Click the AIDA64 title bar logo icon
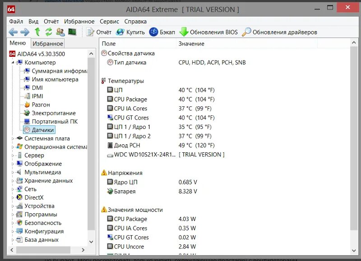Image resolution: width=361 pixels, height=261 pixels. tap(11, 9)
